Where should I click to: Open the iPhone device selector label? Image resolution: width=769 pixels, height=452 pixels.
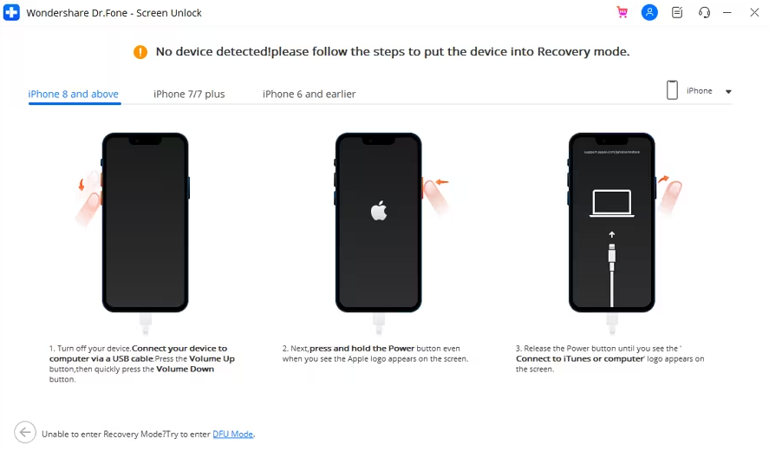click(x=700, y=91)
